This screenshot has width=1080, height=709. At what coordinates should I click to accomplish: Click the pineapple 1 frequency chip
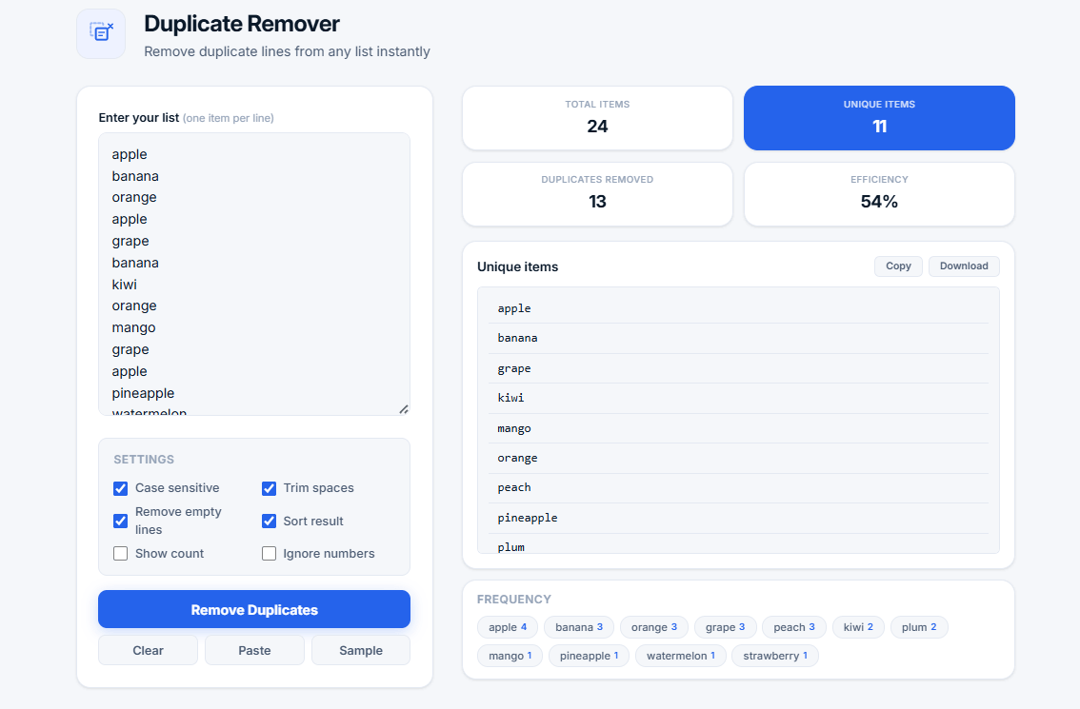point(589,656)
